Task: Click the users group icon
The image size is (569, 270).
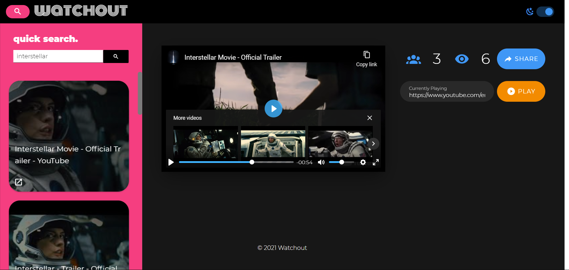Action: point(413,59)
